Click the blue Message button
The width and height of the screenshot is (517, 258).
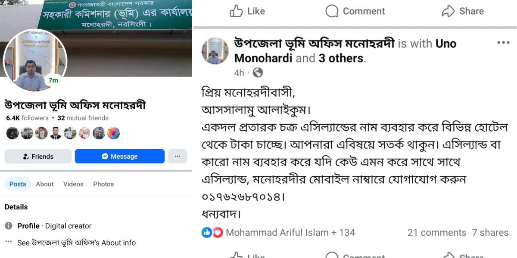pos(120,157)
